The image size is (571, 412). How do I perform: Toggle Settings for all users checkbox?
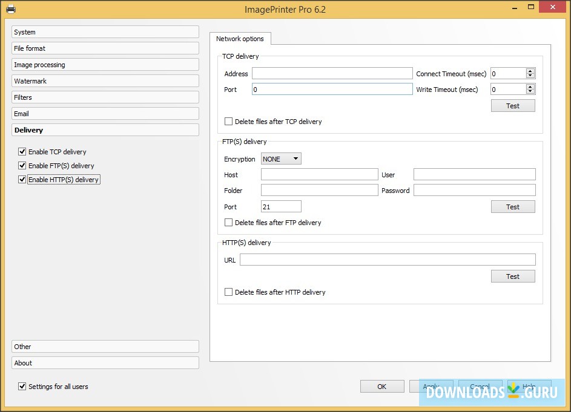coord(22,387)
